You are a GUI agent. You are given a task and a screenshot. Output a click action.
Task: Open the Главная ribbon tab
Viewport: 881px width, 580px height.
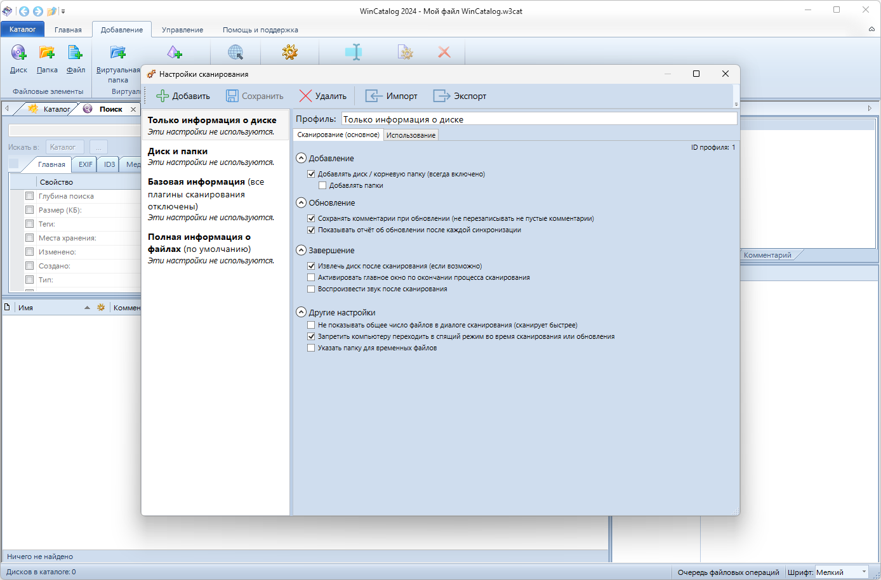[x=68, y=30]
